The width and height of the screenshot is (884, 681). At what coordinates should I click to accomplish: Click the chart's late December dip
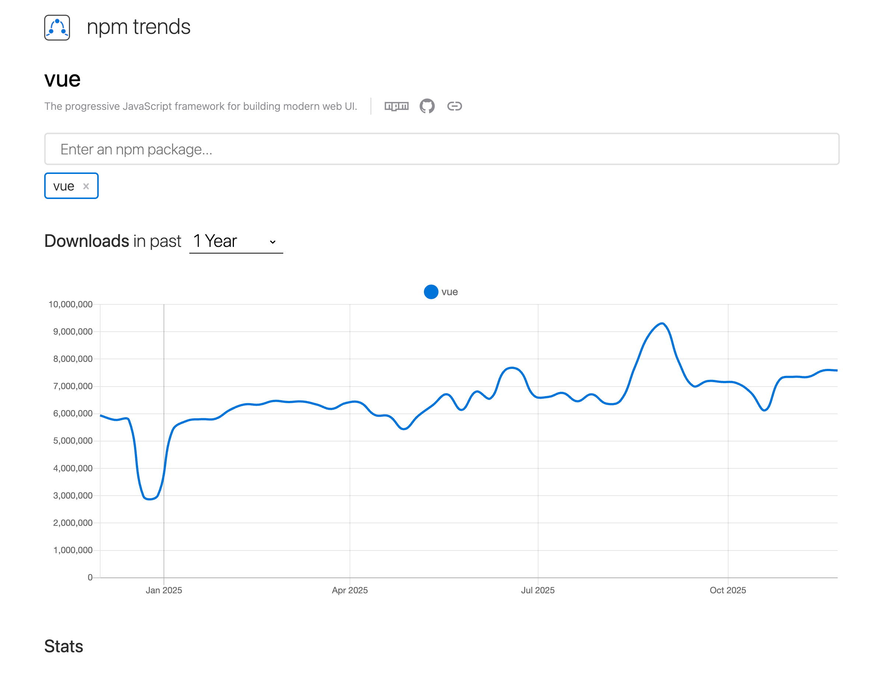[x=150, y=499]
